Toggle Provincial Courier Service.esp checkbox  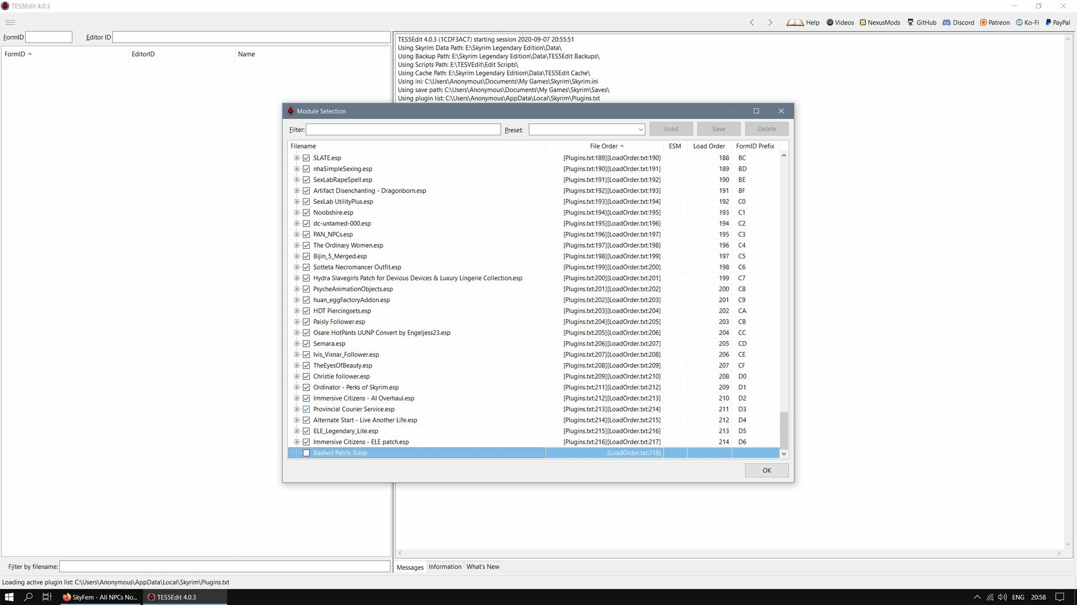(x=306, y=409)
